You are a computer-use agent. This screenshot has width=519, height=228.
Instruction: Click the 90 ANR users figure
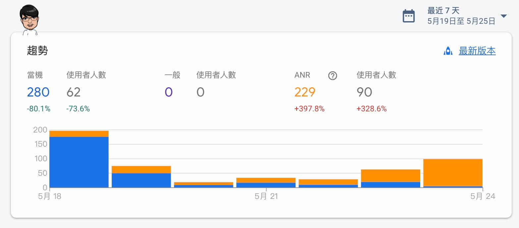click(x=364, y=92)
